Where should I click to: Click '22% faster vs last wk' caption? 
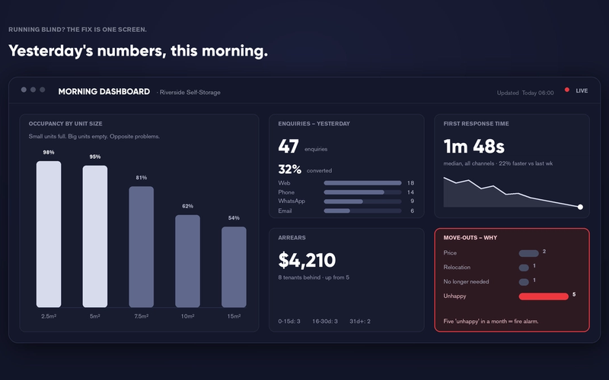coord(526,163)
